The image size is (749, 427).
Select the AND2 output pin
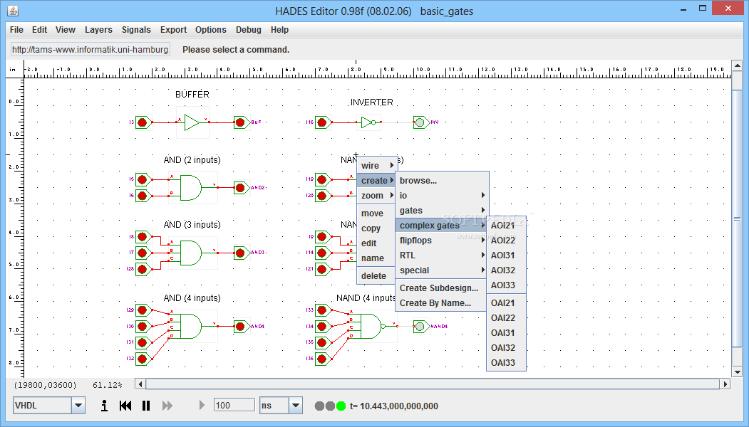tap(241, 188)
